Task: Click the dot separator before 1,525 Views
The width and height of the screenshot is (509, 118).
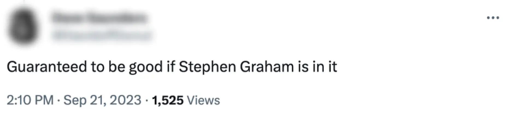Action: 147,100
